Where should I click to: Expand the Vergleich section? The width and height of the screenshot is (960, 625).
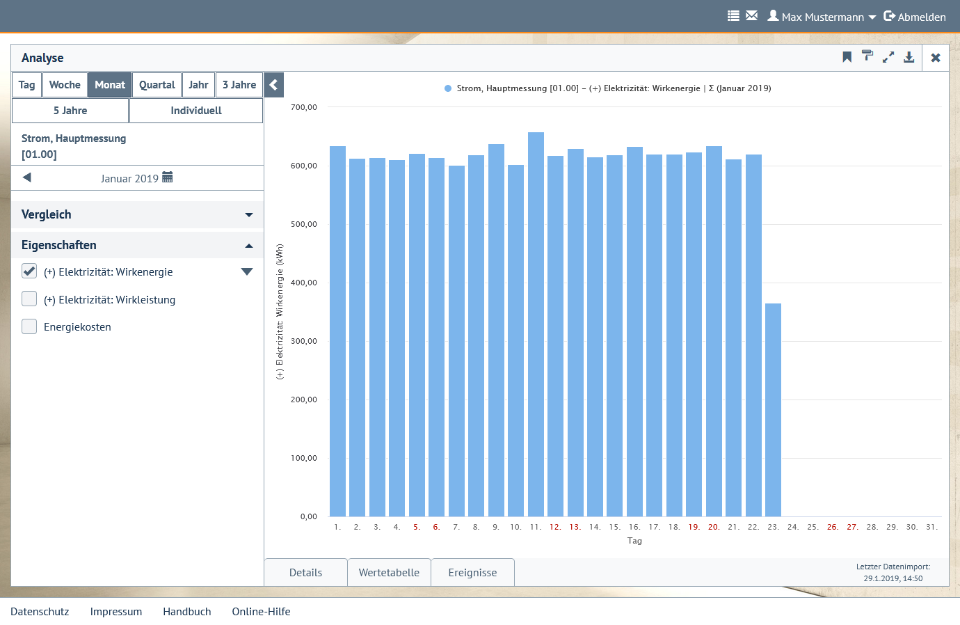(248, 215)
